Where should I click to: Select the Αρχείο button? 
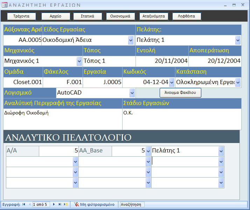click(56, 16)
